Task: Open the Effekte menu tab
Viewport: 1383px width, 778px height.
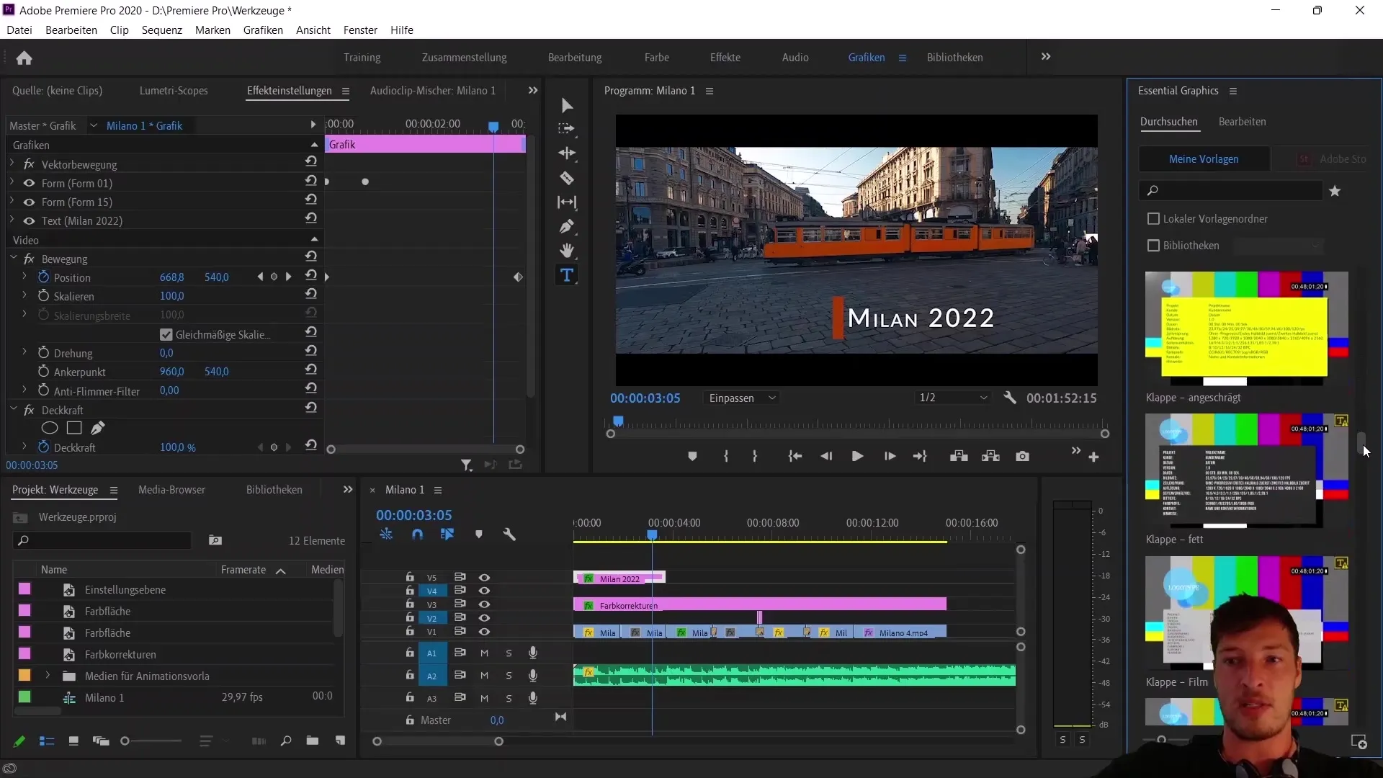Action: click(x=725, y=57)
